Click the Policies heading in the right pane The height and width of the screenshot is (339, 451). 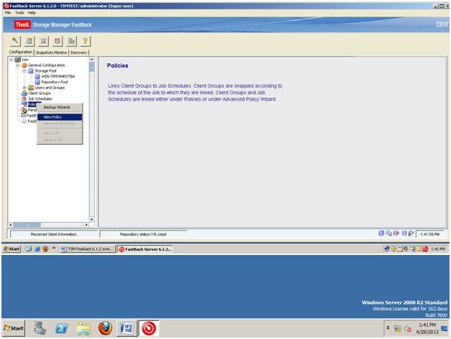tap(117, 65)
